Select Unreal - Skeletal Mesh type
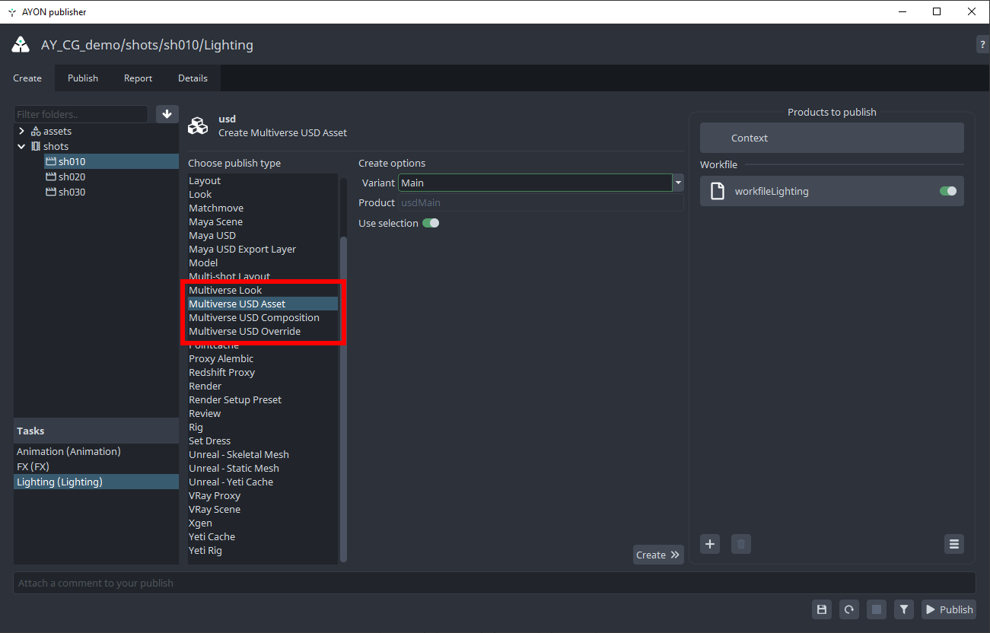990x633 pixels. pos(263,454)
